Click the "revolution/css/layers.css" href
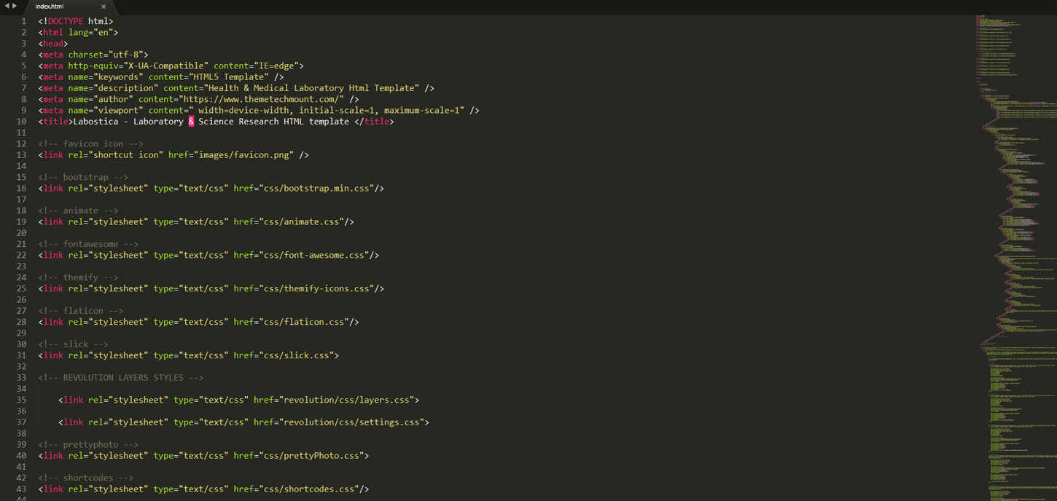The width and height of the screenshot is (1057, 501). (346, 400)
